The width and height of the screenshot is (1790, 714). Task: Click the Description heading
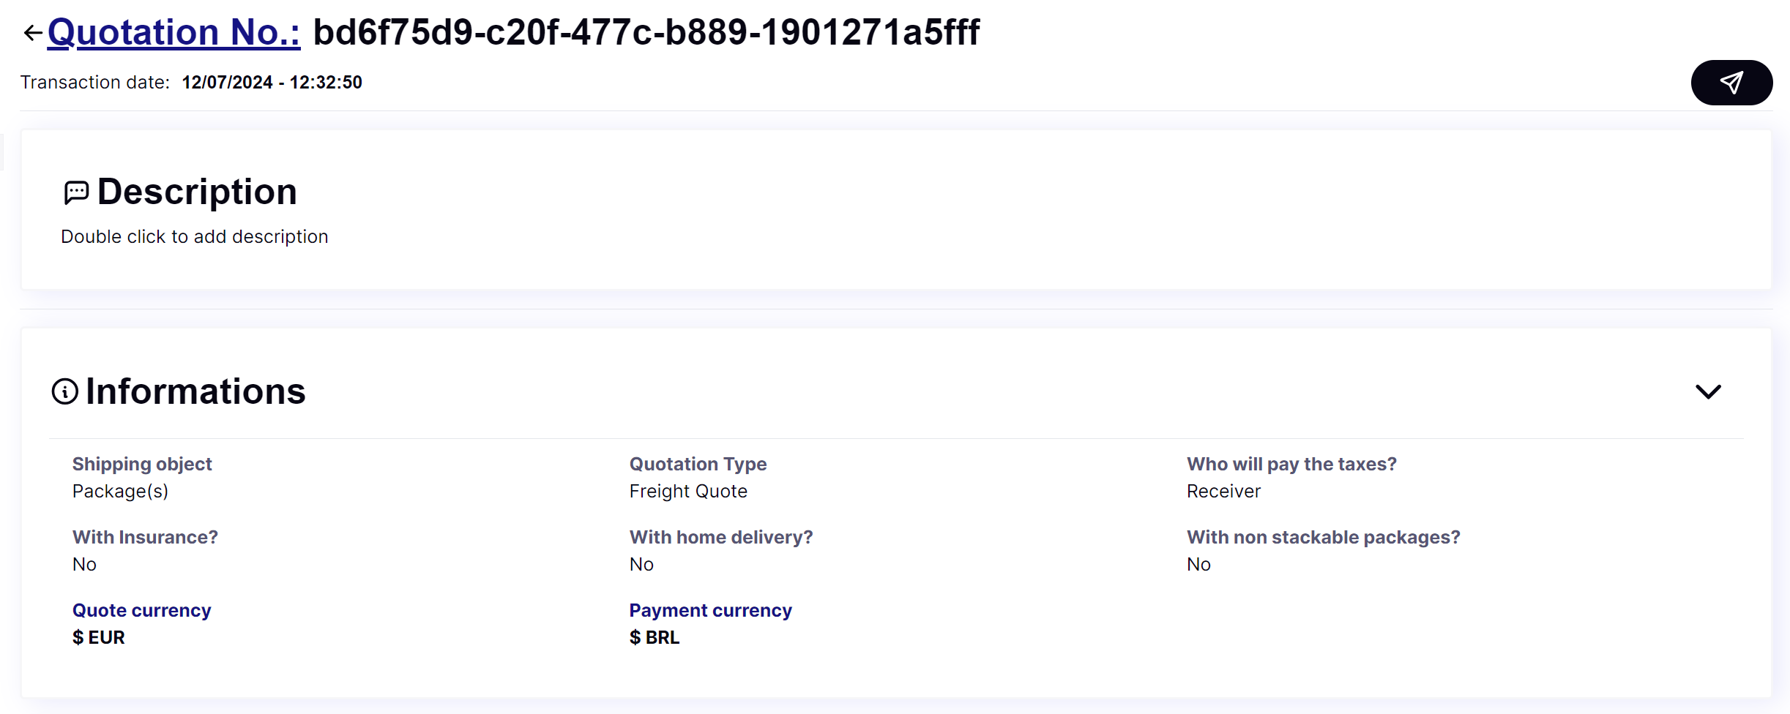tap(197, 192)
